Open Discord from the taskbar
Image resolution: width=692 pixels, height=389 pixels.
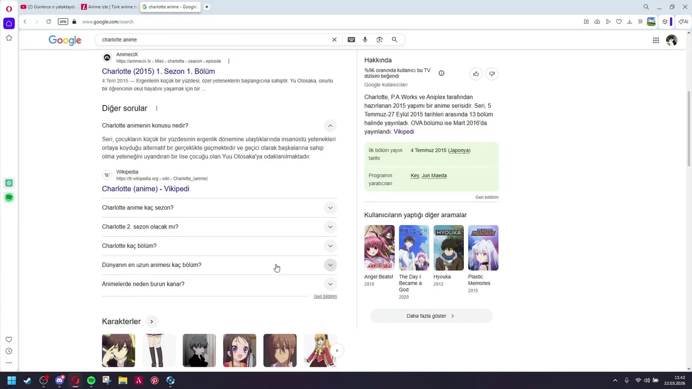59,380
